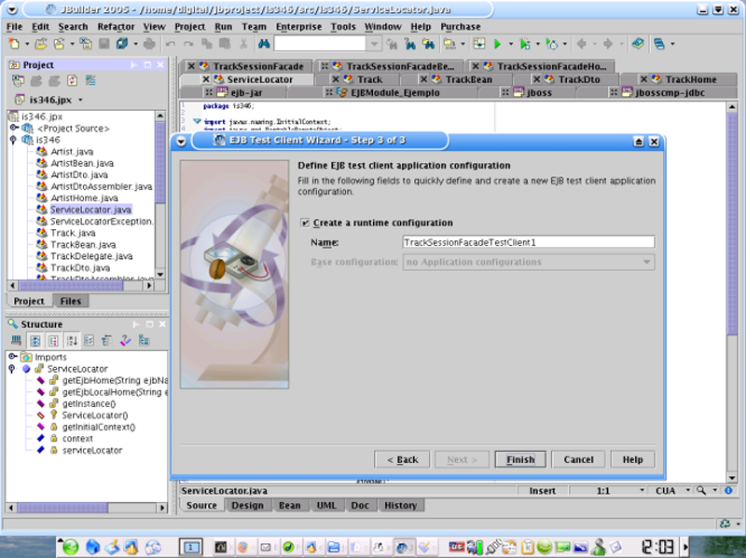Open the Refactor menu
Image resolution: width=746 pixels, height=558 pixels.
116,27
